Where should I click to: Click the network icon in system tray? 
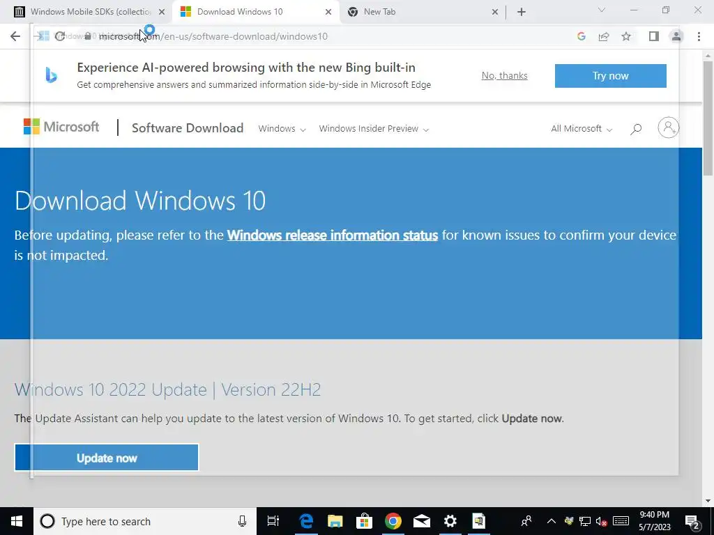(x=585, y=521)
